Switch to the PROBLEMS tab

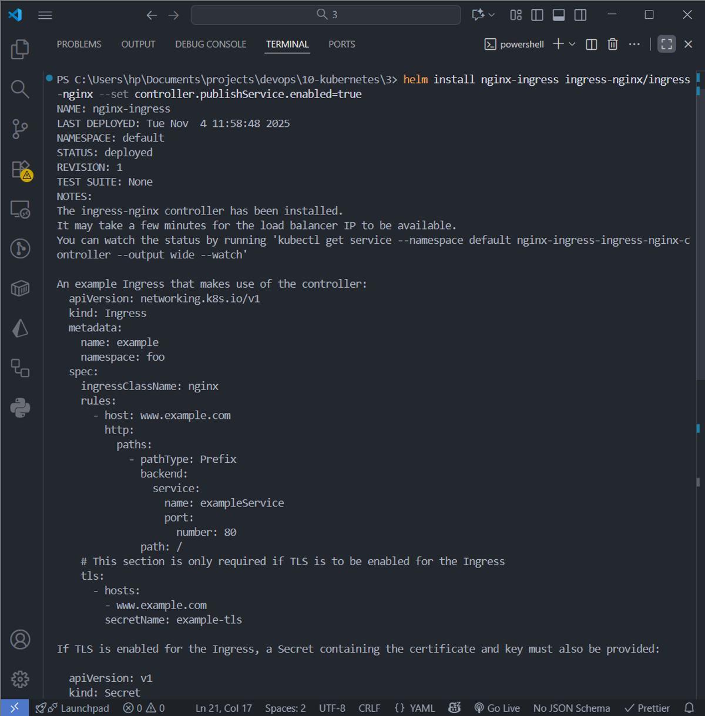coord(79,44)
